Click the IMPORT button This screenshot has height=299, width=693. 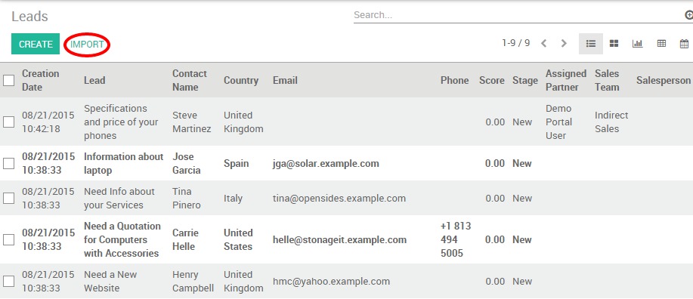(x=87, y=44)
